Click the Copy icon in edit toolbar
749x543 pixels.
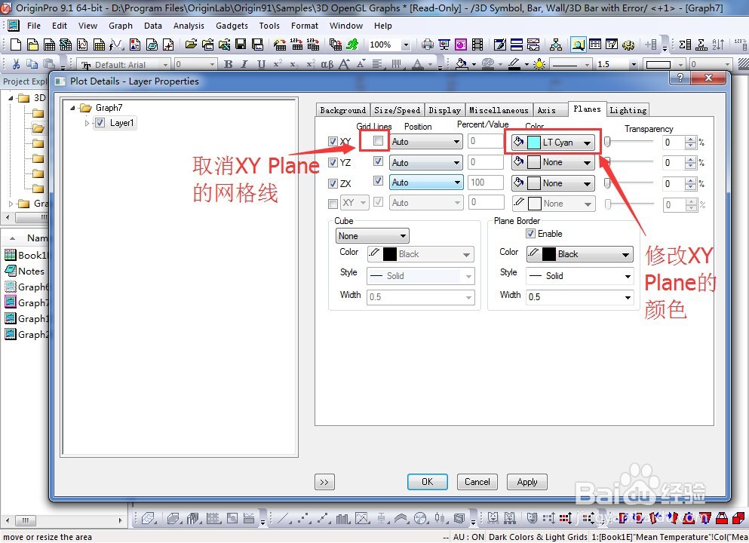point(32,64)
